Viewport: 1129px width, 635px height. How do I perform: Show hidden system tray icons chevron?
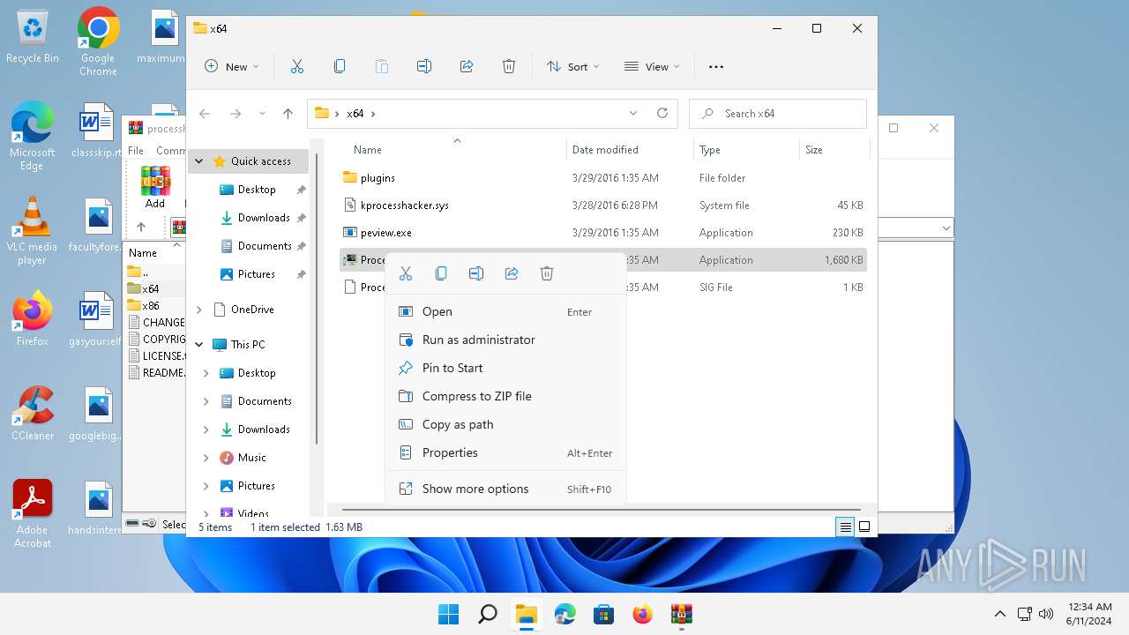coord(999,614)
